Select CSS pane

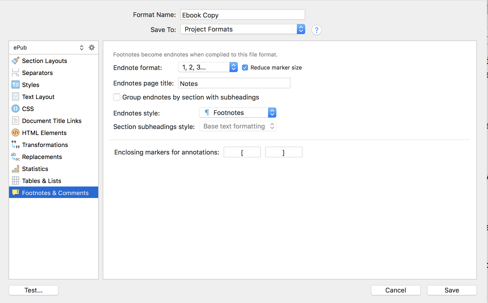54,108
